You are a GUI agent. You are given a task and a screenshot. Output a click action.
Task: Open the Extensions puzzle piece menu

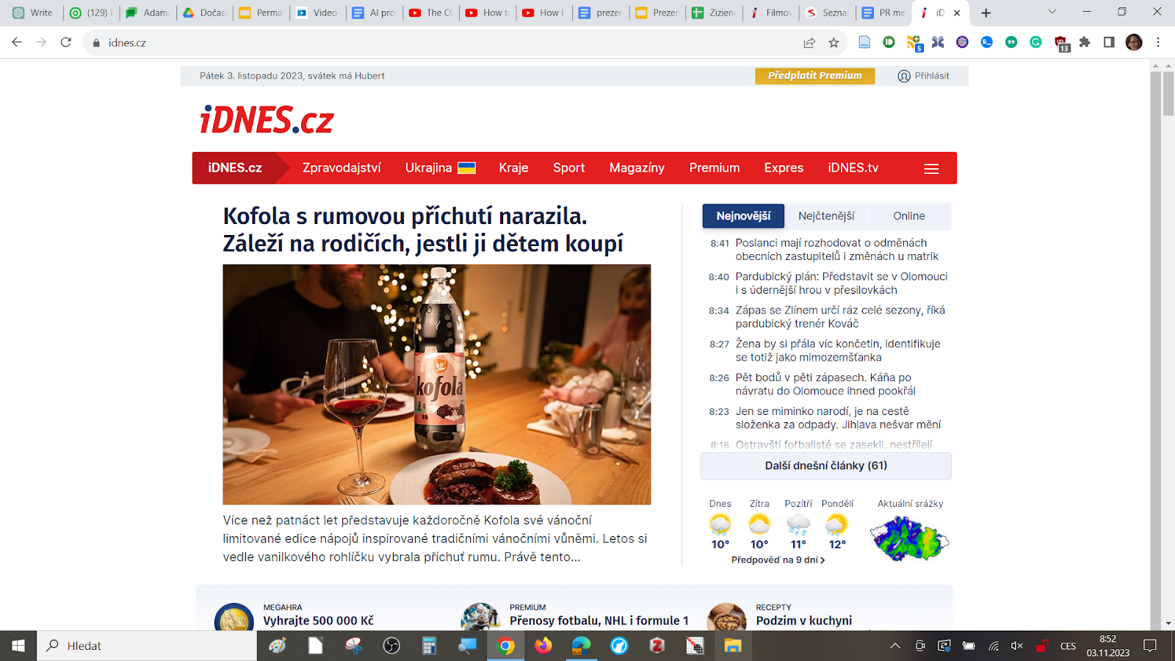[x=1085, y=42]
